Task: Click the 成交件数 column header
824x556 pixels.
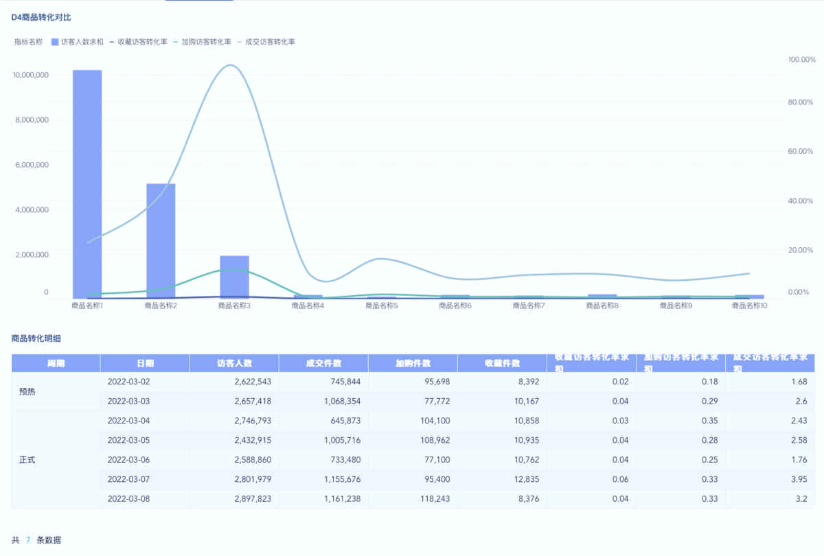Action: coord(323,363)
